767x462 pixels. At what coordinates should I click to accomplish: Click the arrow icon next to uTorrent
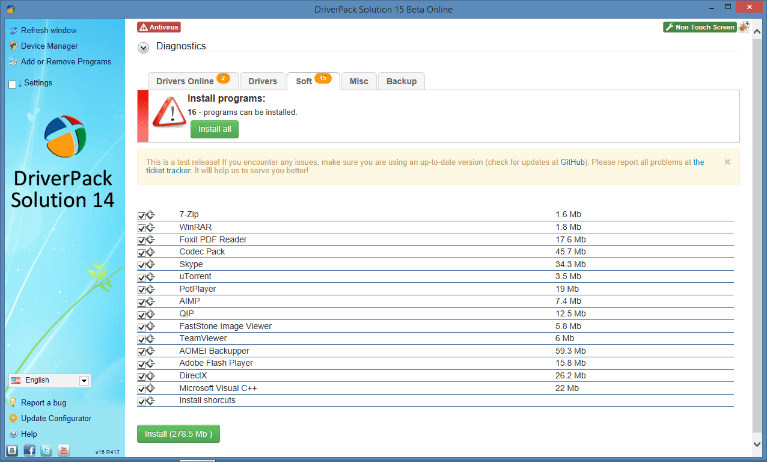151,277
